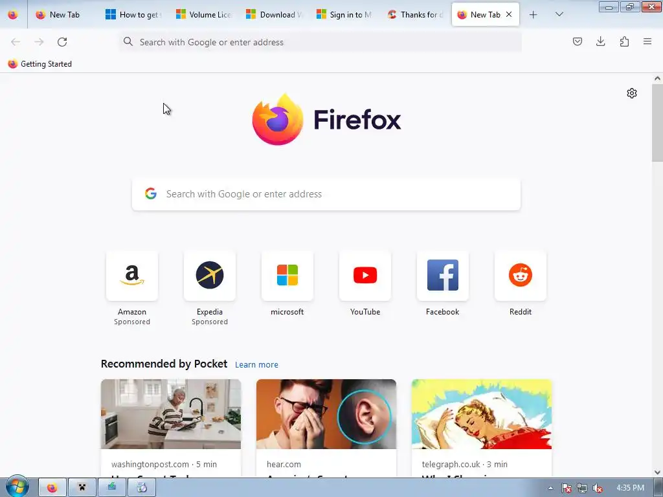Open the hear.com article thumbnail
This screenshot has width=663, height=497.
pyautogui.click(x=326, y=414)
